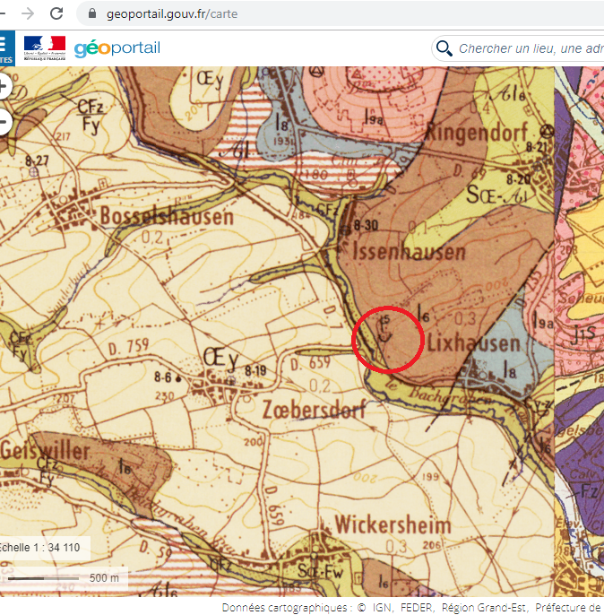Click the Géoportail logo
Viewport: 604px width, 615px height.
pos(116,48)
